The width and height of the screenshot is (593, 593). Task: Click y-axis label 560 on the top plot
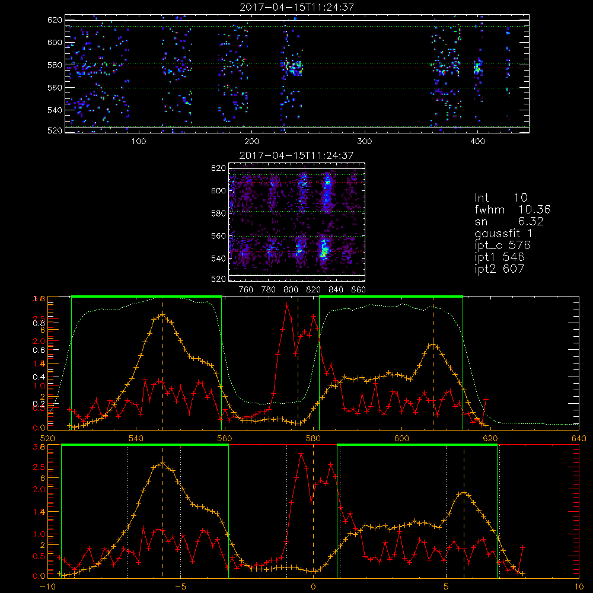55,87
